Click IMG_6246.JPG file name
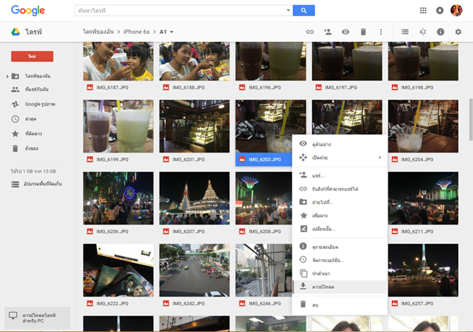The width and height of the screenshot is (473, 332). coord(265,304)
